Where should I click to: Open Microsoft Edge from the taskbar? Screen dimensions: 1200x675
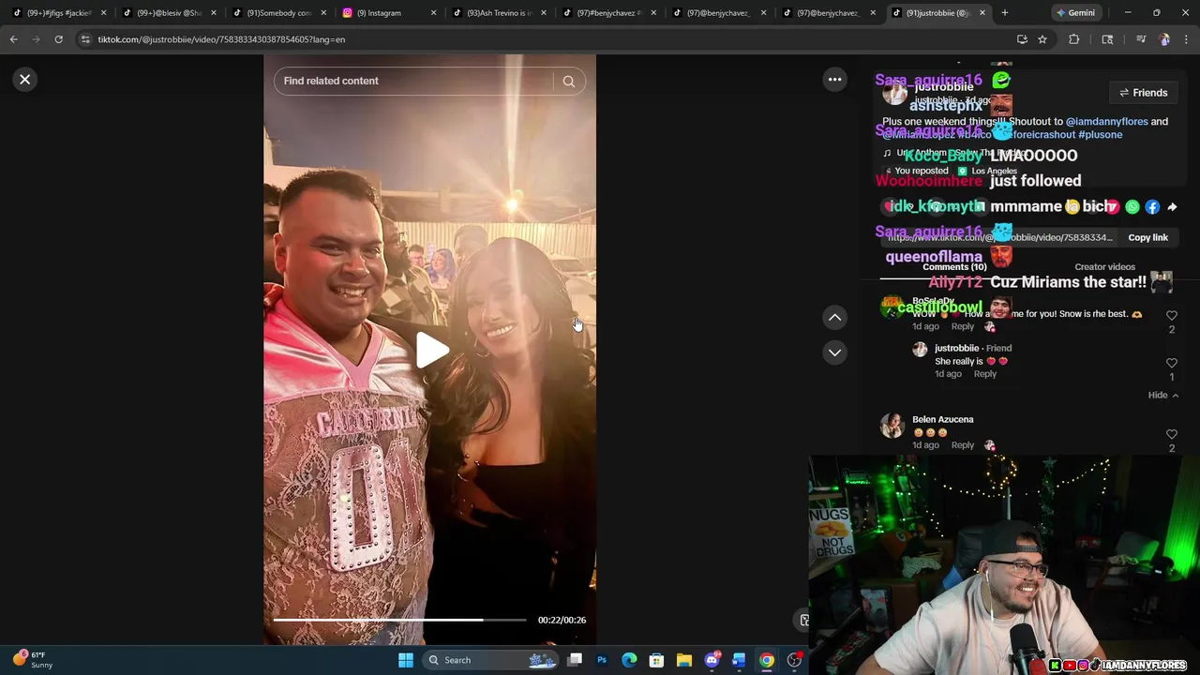tap(629, 660)
